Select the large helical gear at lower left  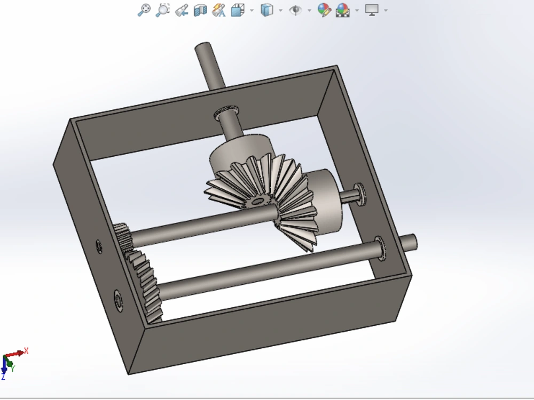pyautogui.click(x=146, y=286)
